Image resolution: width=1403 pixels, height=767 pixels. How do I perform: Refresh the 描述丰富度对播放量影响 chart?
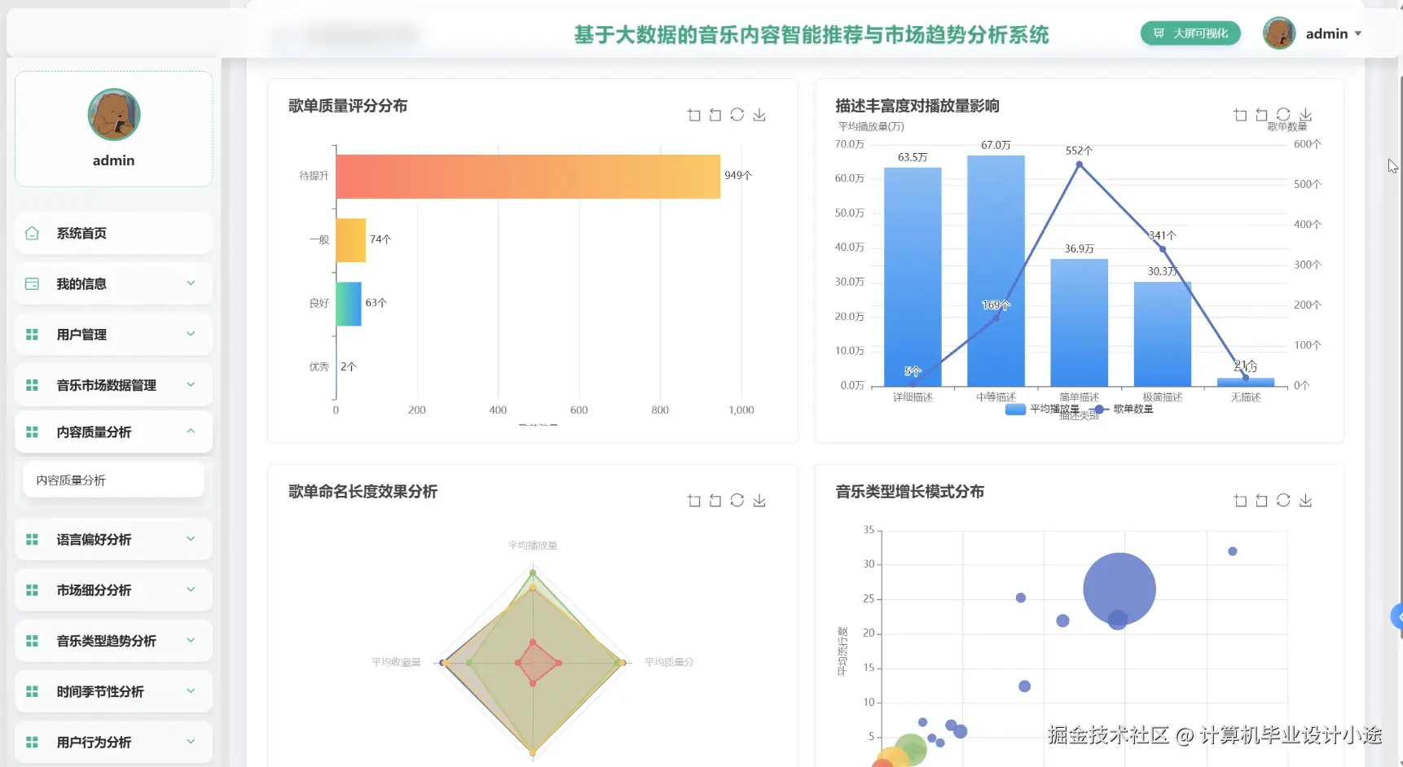1284,115
